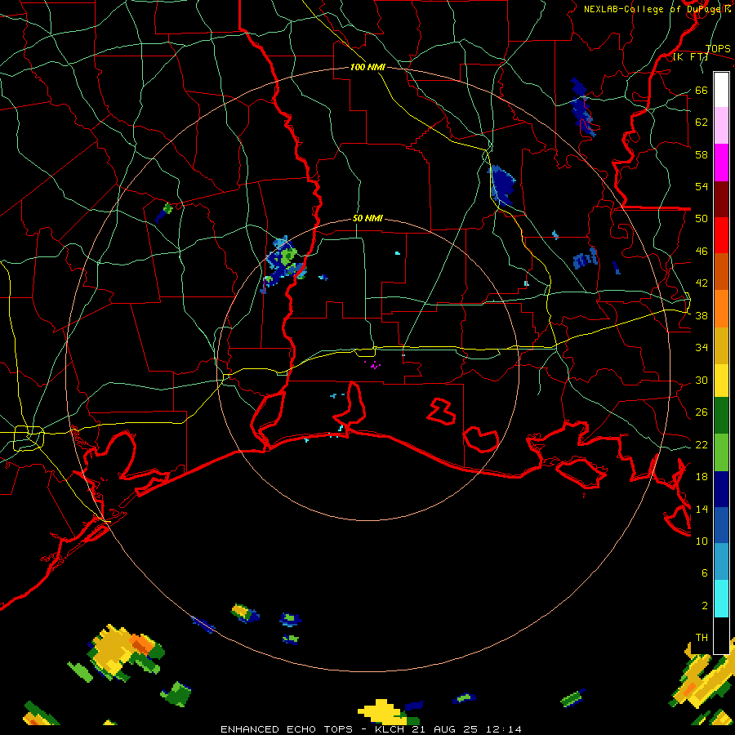Click the '100 NMI' range ring label
This screenshot has height=735, width=735.
pos(367,67)
